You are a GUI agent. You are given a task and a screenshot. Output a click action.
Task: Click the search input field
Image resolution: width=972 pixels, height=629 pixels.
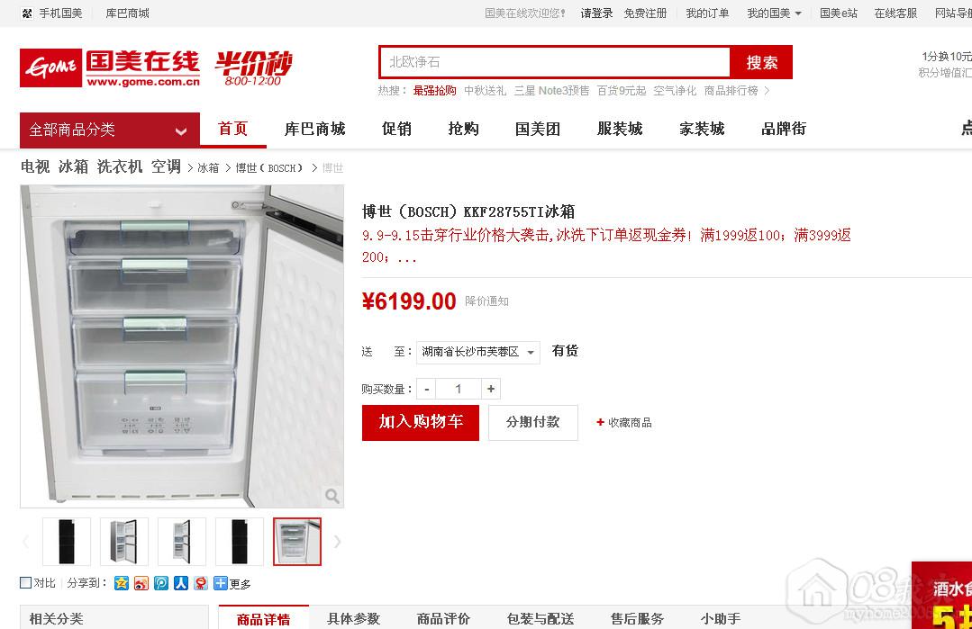click(555, 62)
